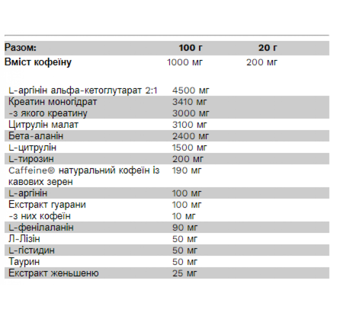Click the '3000 мг' value

click(x=190, y=113)
